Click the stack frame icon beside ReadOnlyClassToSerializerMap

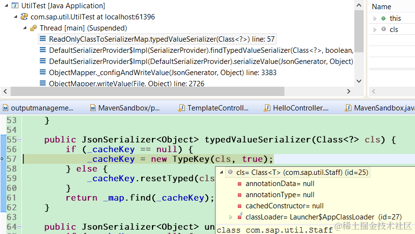tap(43, 39)
